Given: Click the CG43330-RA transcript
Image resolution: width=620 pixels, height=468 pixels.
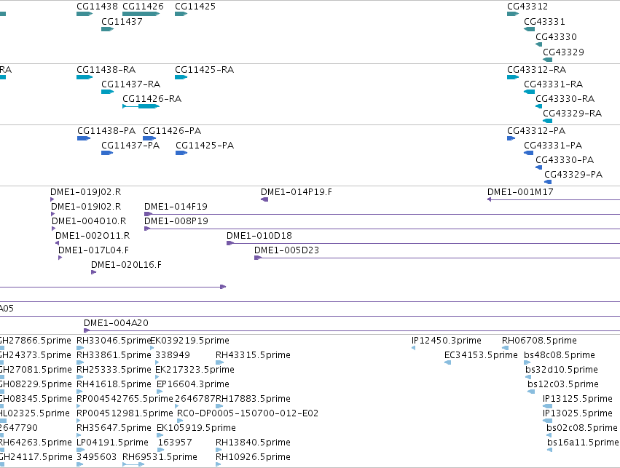Looking at the screenshot, I should click(x=538, y=106).
